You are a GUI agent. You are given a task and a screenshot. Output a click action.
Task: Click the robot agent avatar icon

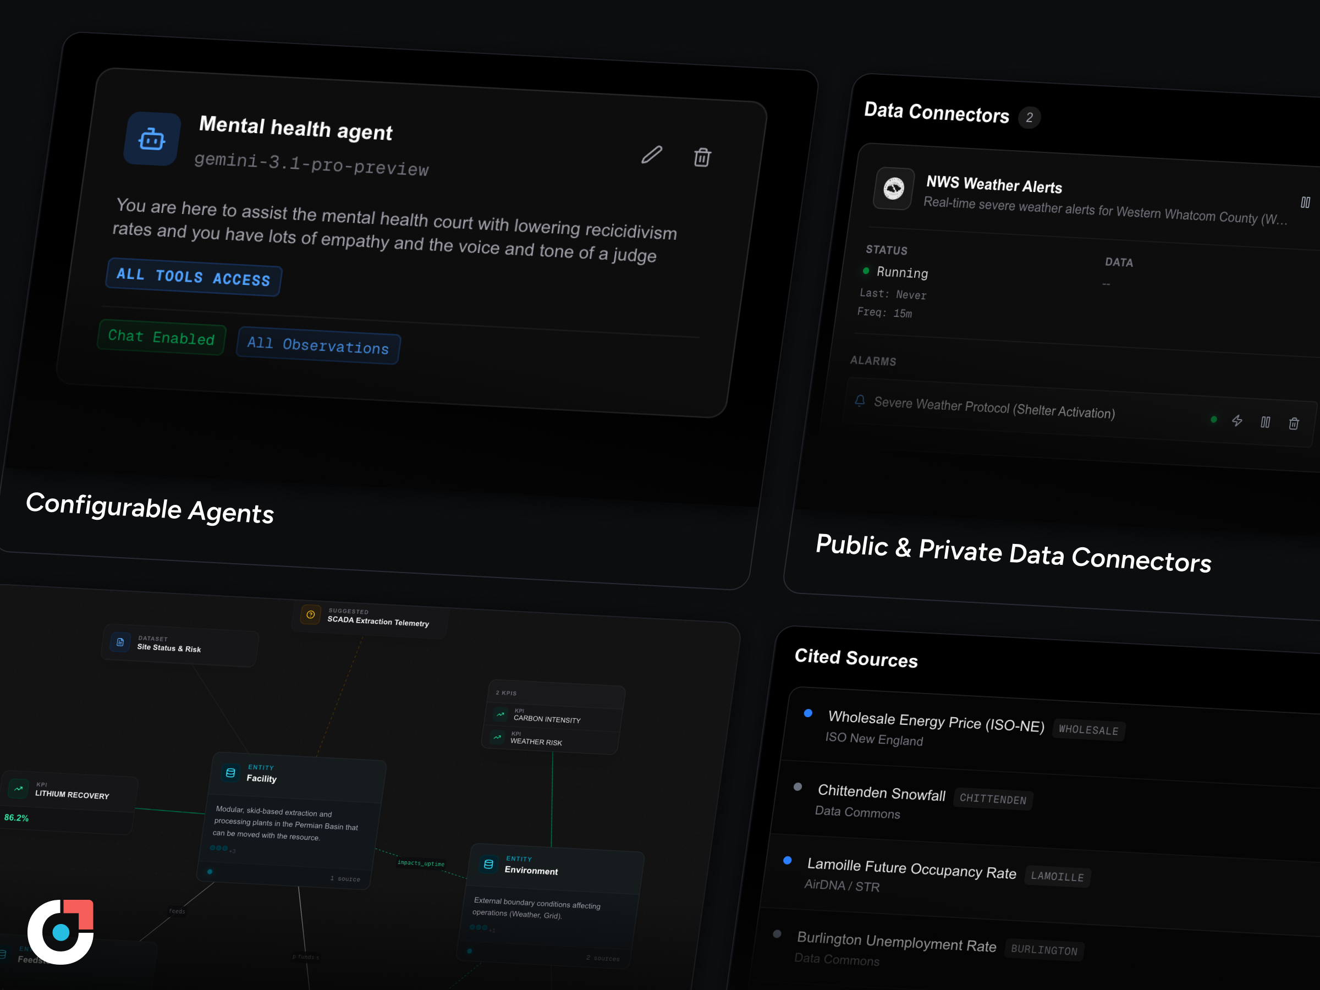coord(152,140)
